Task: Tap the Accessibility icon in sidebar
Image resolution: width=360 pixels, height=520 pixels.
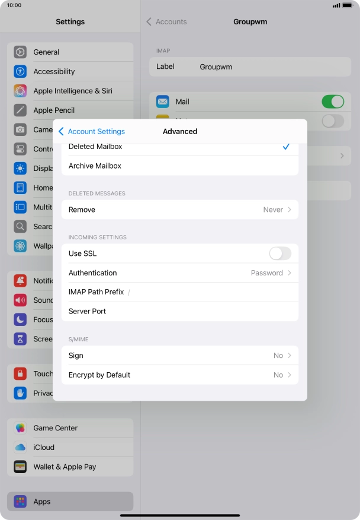Action: (21, 72)
